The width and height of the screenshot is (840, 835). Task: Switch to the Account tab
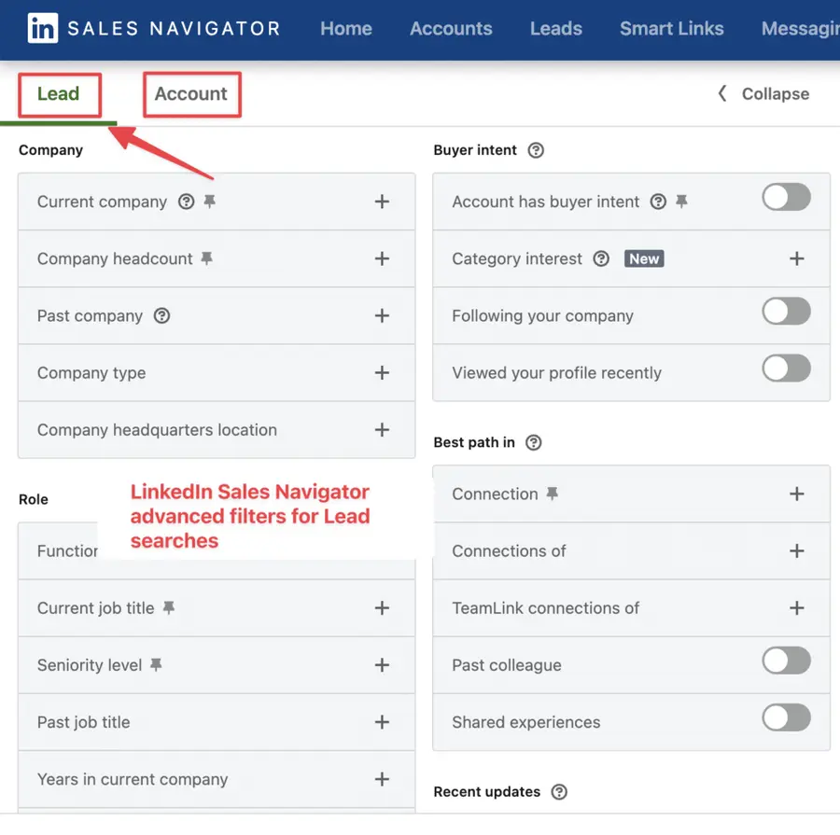191,93
